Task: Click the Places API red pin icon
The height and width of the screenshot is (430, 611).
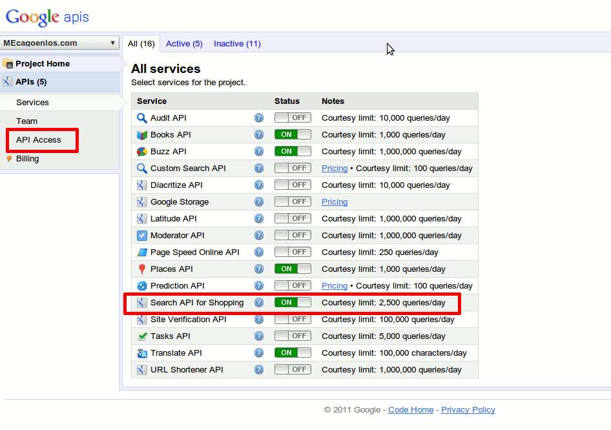Action: (142, 269)
